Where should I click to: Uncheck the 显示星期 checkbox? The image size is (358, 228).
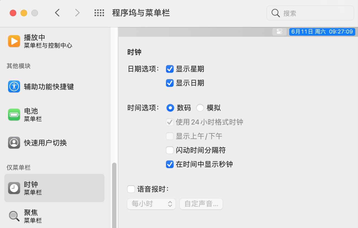[170, 69]
